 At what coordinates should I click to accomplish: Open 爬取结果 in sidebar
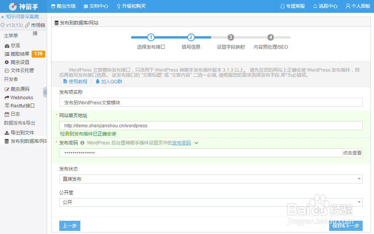[x=17, y=54]
